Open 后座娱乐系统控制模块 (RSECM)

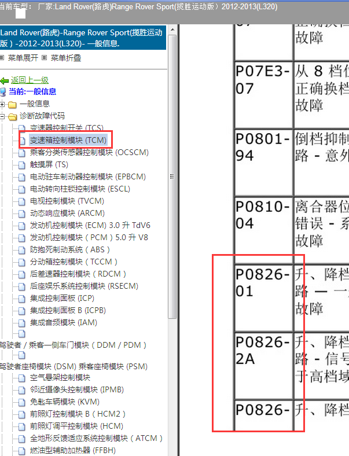[x=84, y=286]
